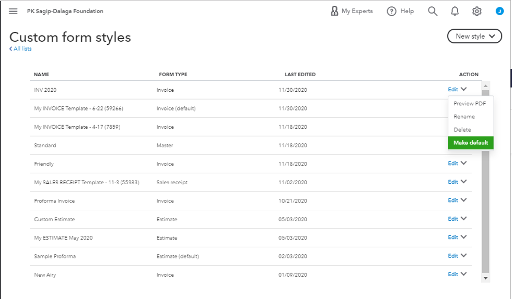Open the Help question mark icon
Image resolution: width=512 pixels, height=299 pixels.
pyautogui.click(x=391, y=11)
